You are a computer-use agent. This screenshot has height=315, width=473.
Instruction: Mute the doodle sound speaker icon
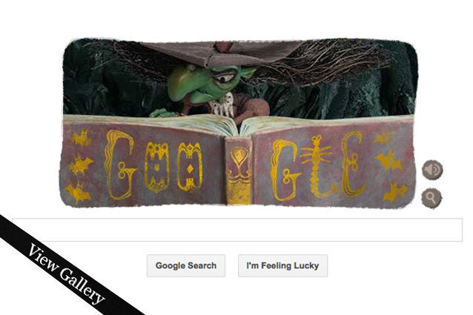432,170
